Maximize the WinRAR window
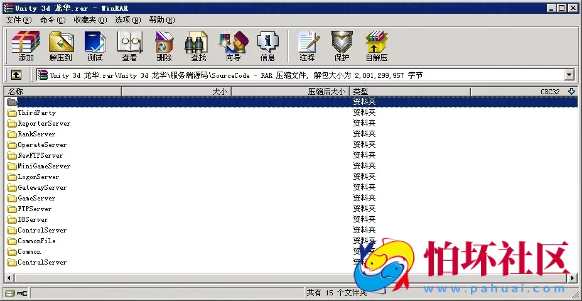 click(x=561, y=8)
